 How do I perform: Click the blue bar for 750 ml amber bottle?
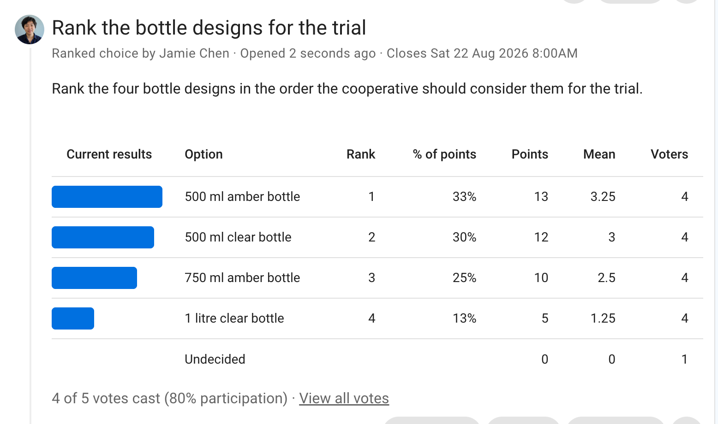[94, 278]
